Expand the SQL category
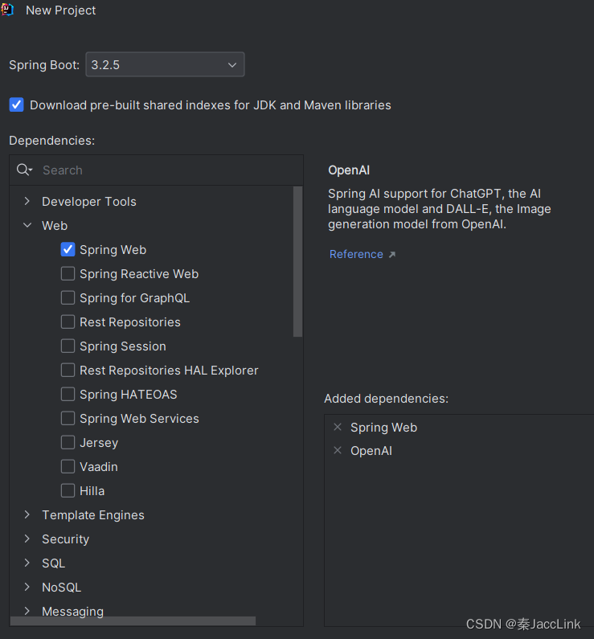This screenshot has width=594, height=639. [x=27, y=563]
